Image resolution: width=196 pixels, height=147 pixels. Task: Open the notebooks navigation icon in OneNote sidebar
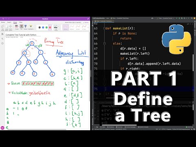point(2,34)
